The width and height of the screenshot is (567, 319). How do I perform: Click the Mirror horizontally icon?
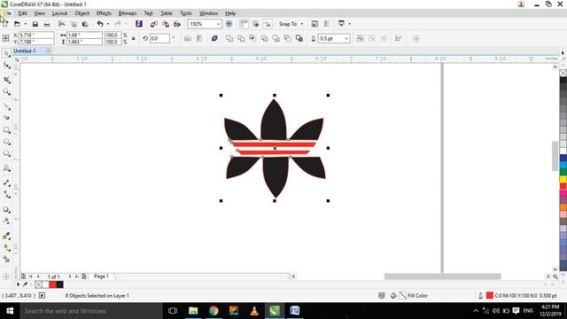click(187, 38)
